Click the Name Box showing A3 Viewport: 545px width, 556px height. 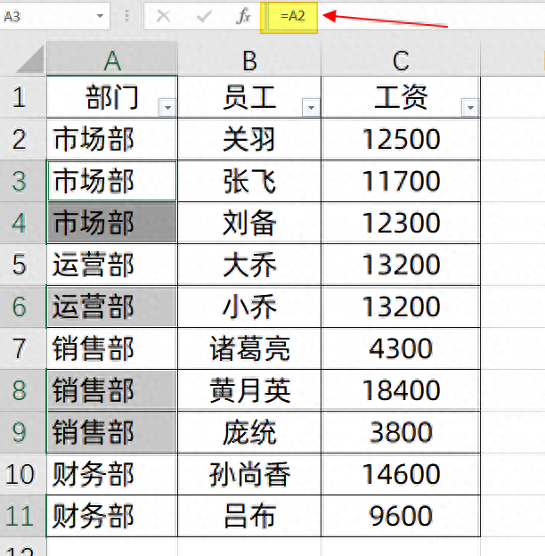click(55, 16)
